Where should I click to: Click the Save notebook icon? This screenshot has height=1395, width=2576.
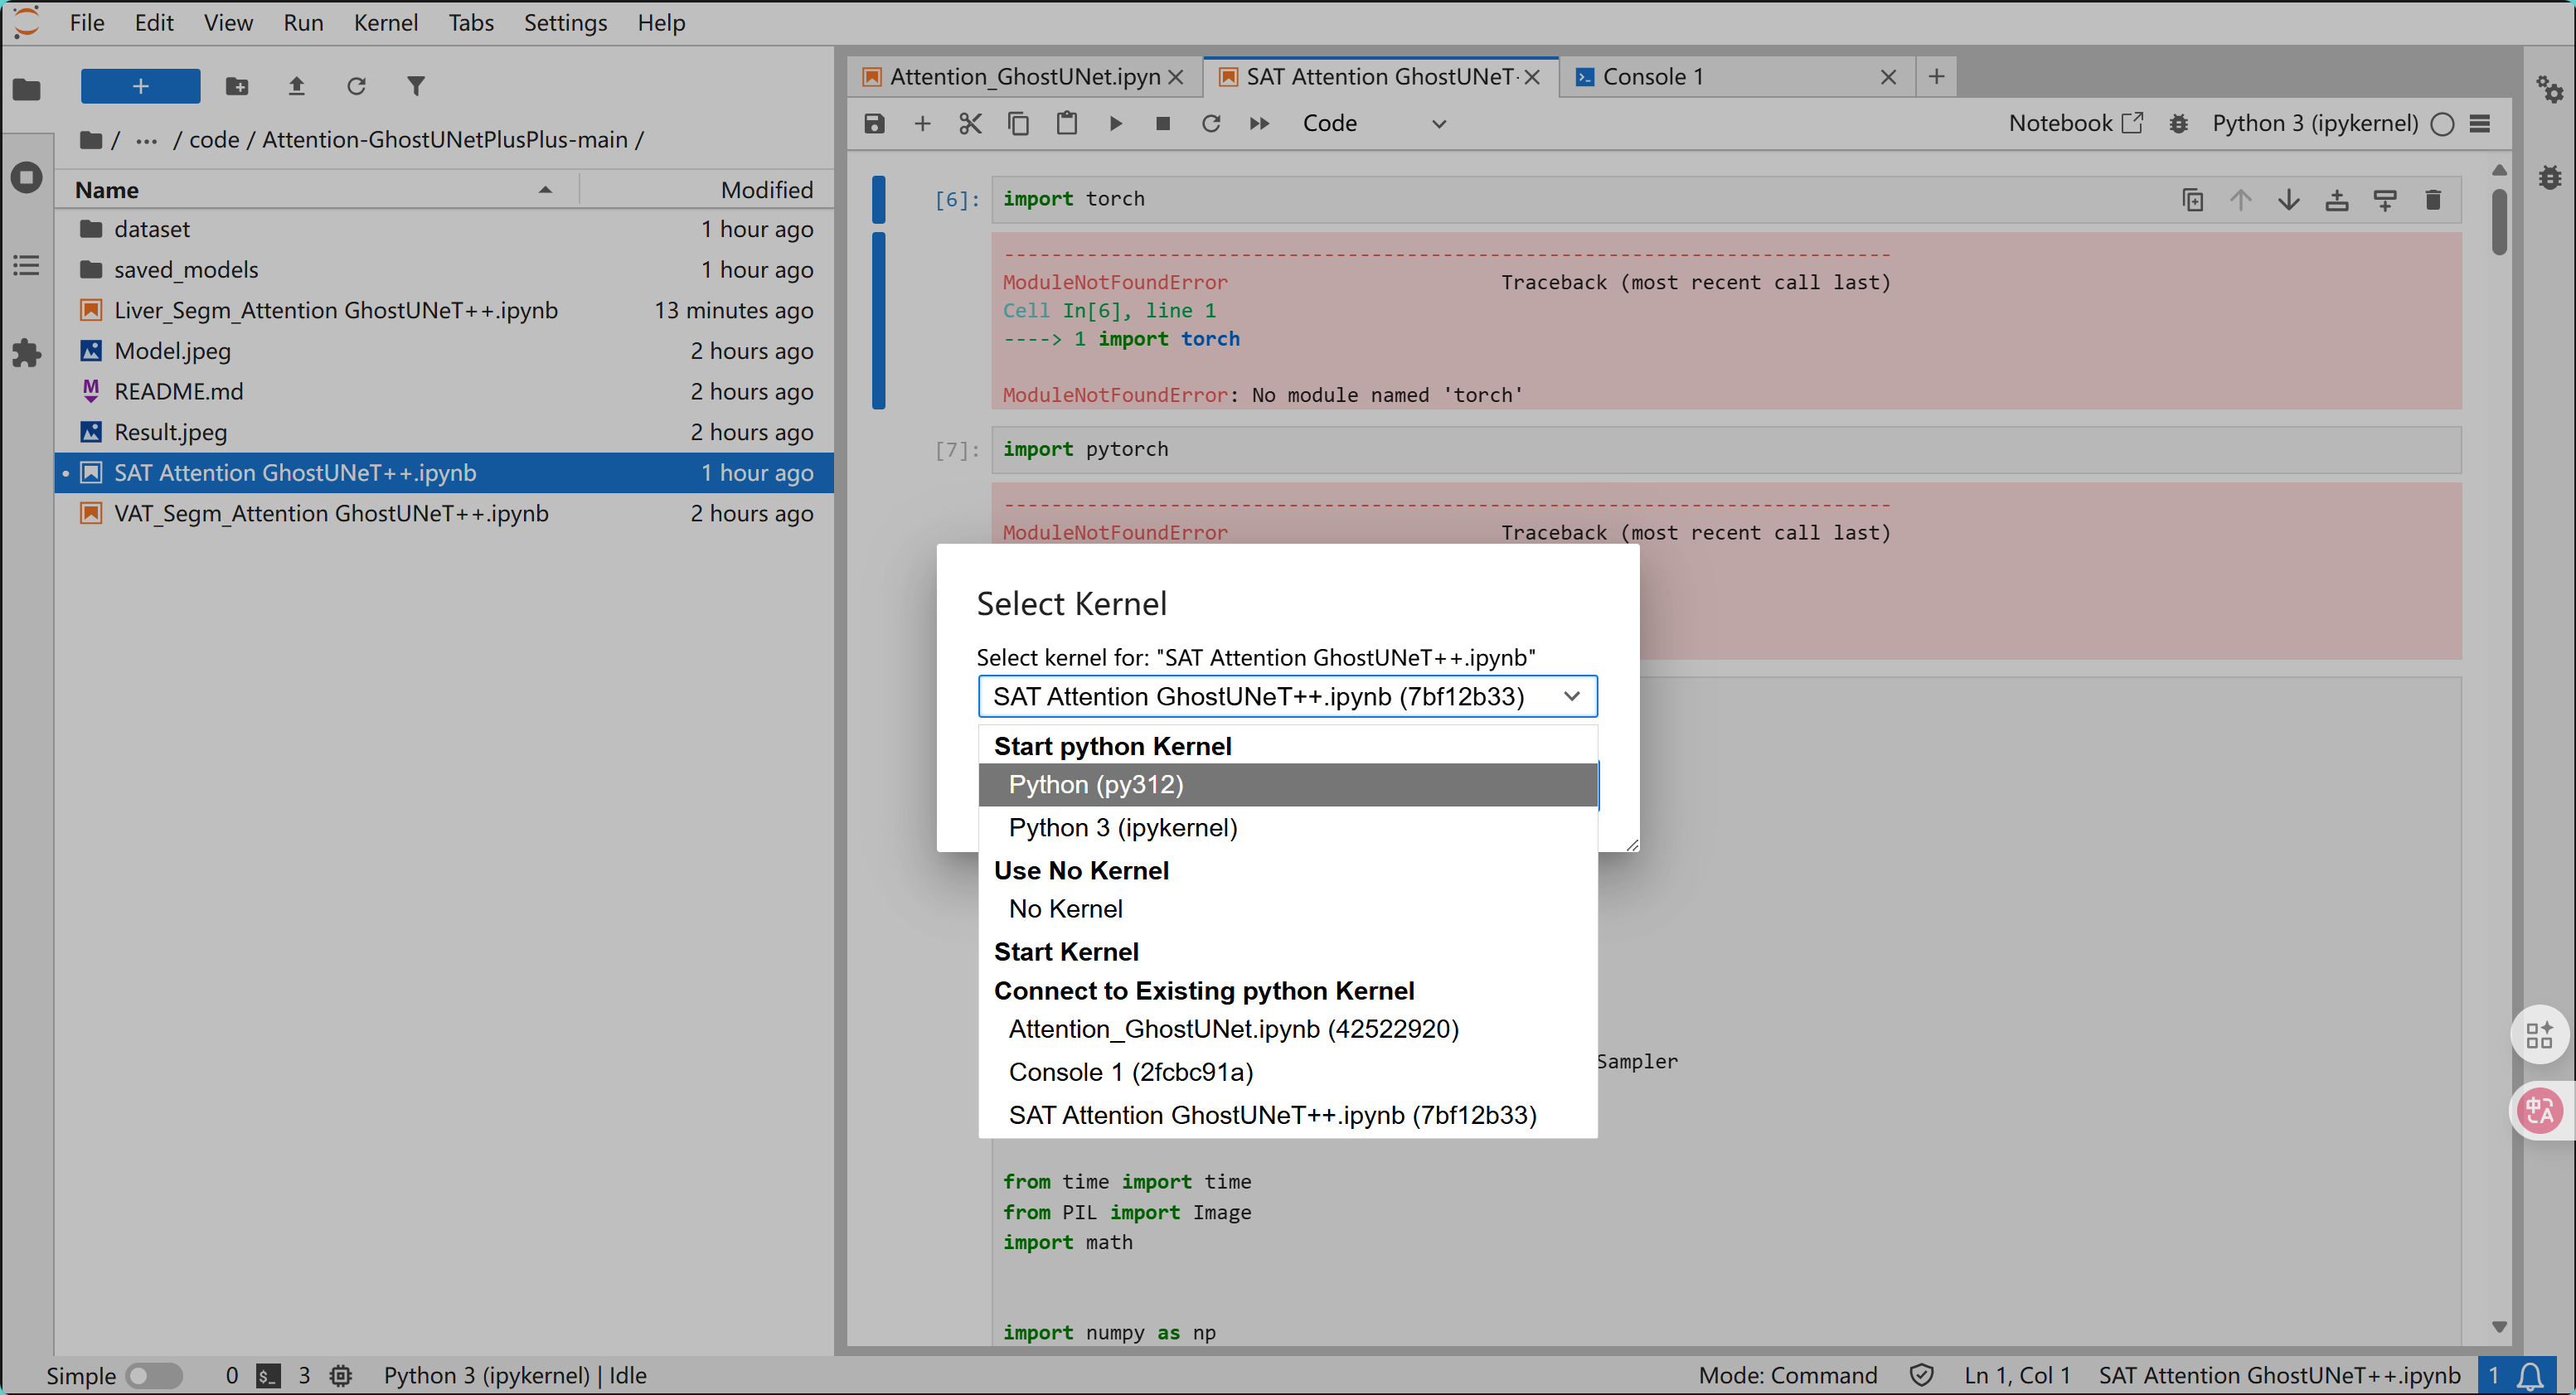[874, 123]
